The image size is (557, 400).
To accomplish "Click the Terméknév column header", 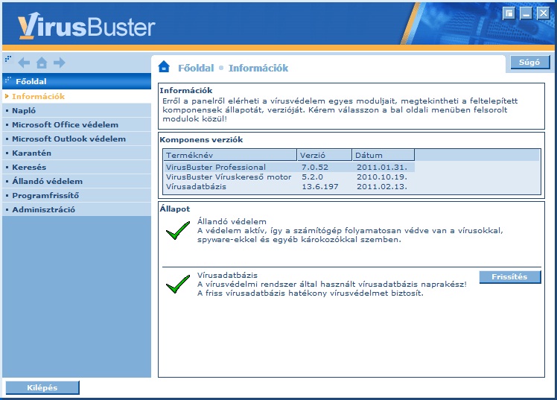I will pos(230,155).
